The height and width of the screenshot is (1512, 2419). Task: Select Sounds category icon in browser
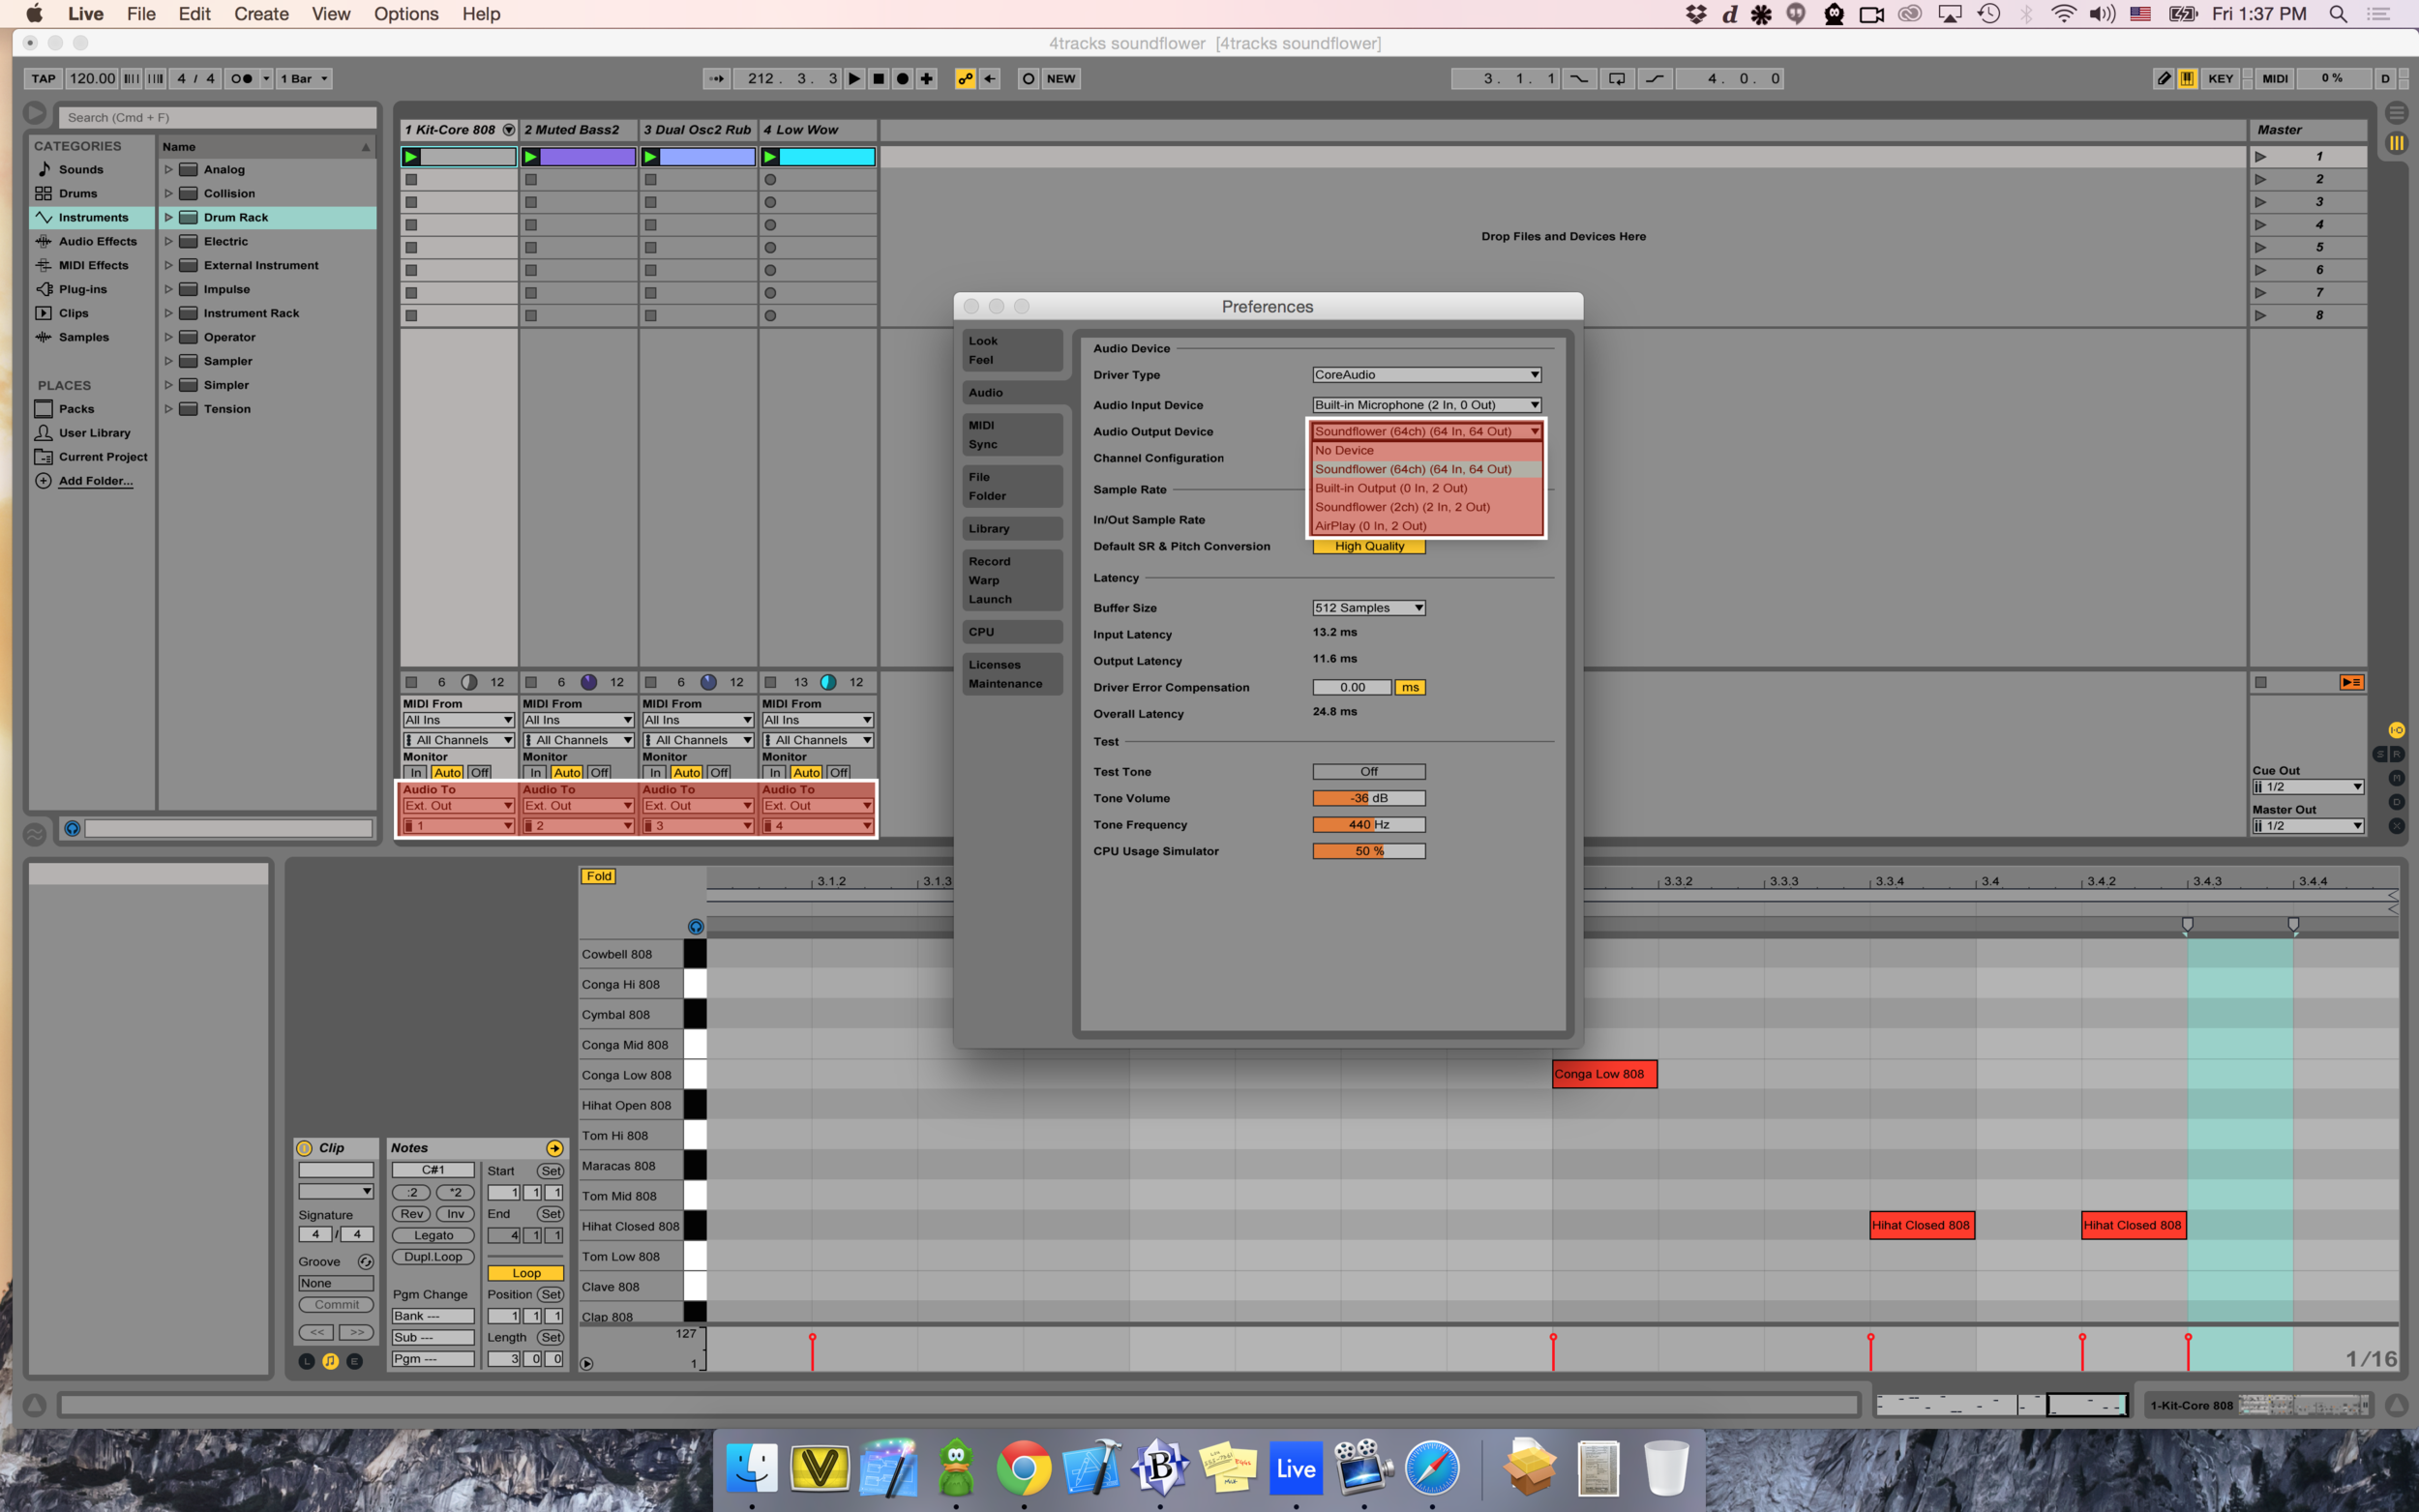(x=44, y=169)
